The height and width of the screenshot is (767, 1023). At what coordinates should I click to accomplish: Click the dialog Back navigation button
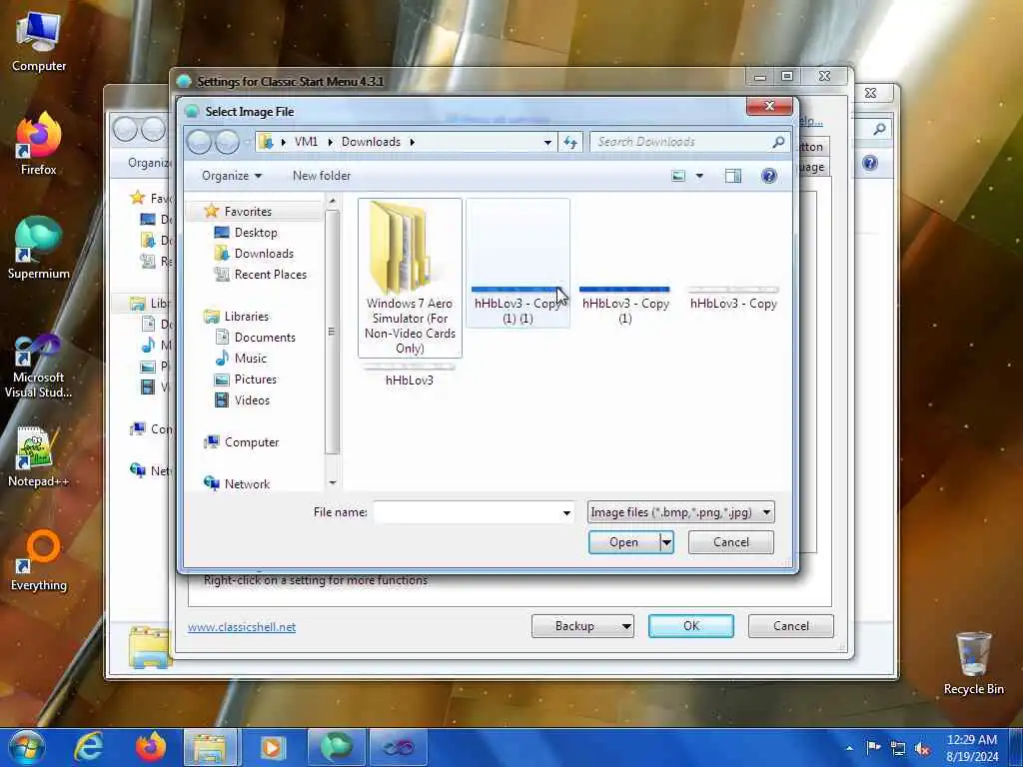click(200, 142)
